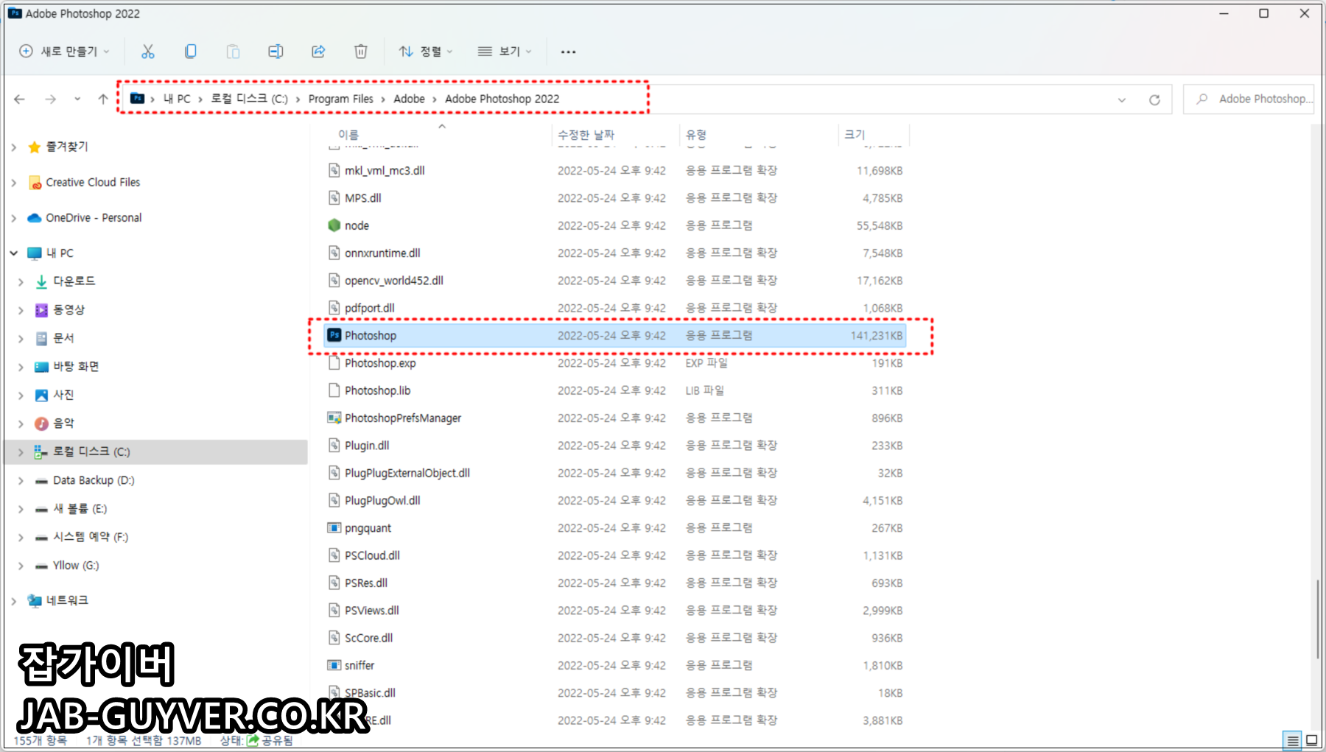Open the 동영상 folder in sidebar
The height and width of the screenshot is (752, 1326).
tap(69, 310)
